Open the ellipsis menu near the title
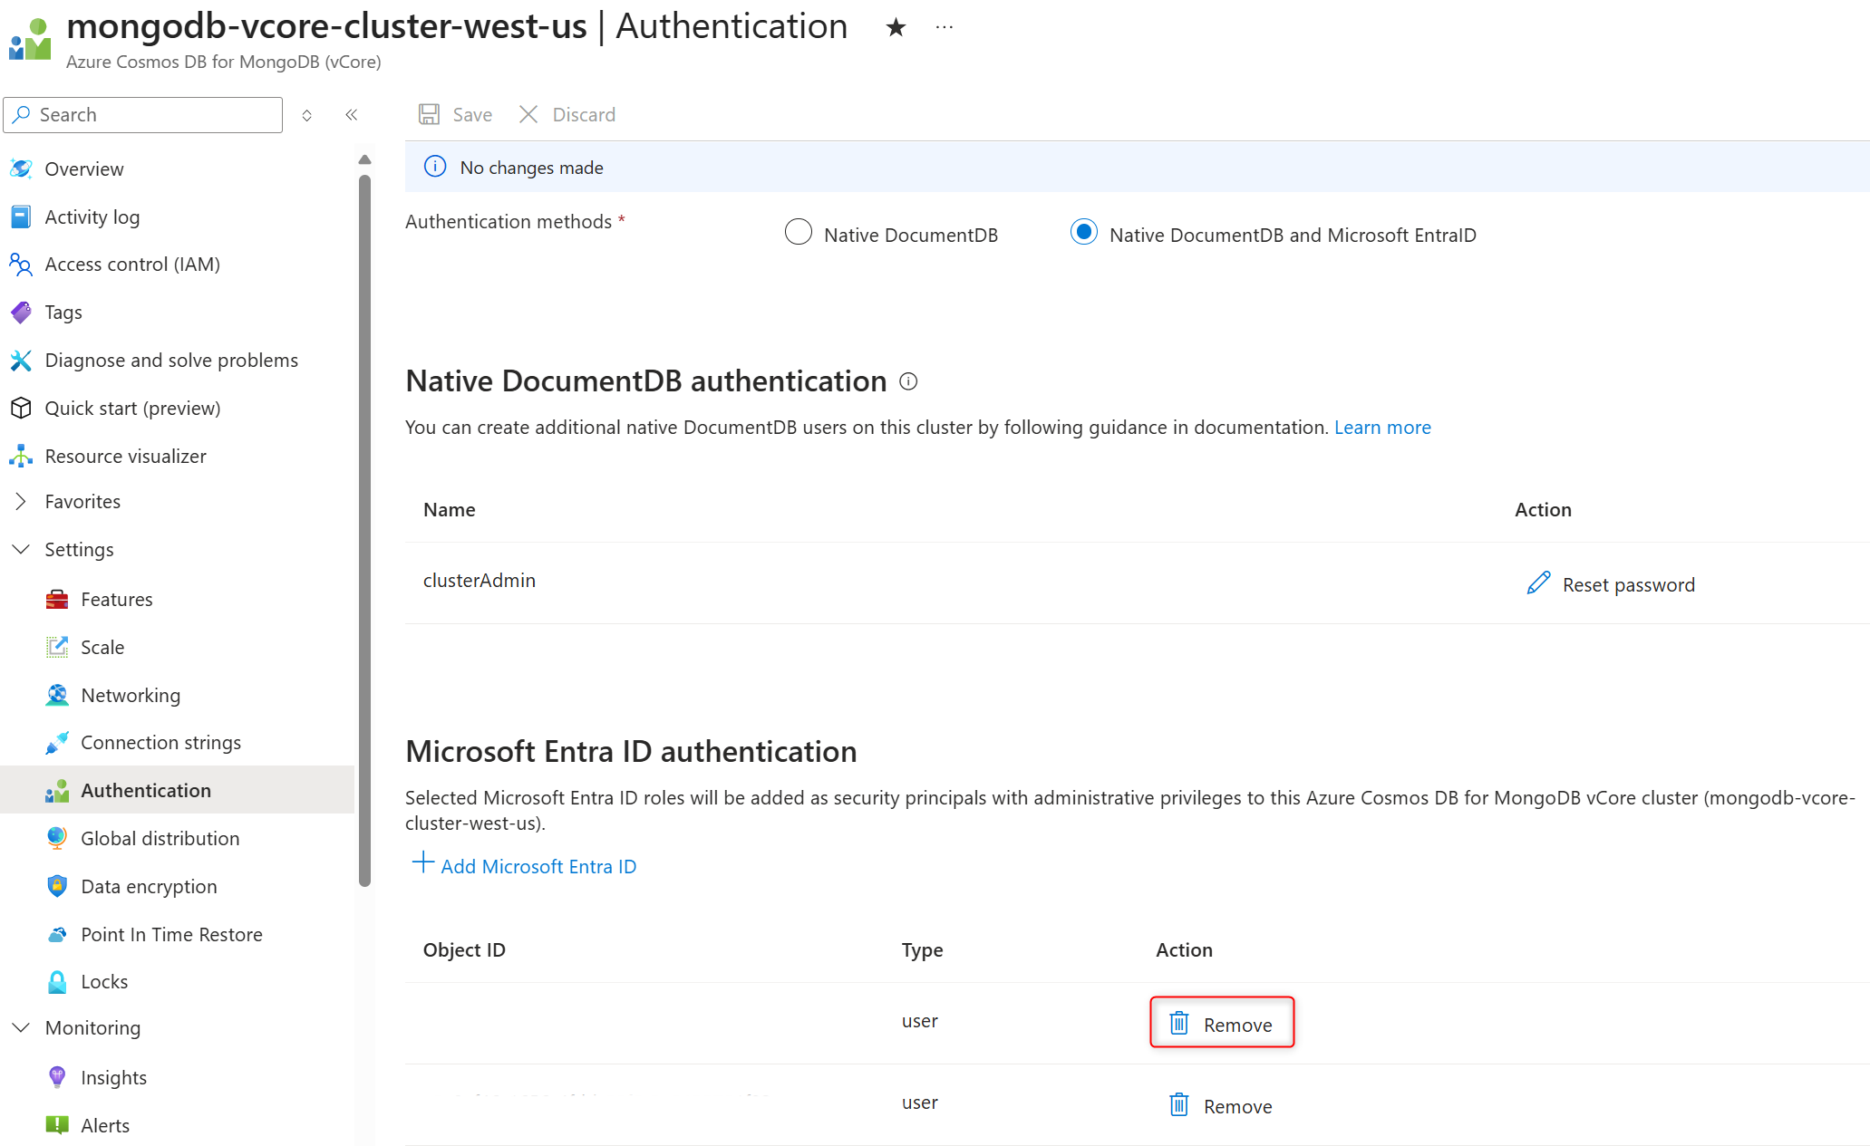1870x1146 pixels. pos(944,26)
